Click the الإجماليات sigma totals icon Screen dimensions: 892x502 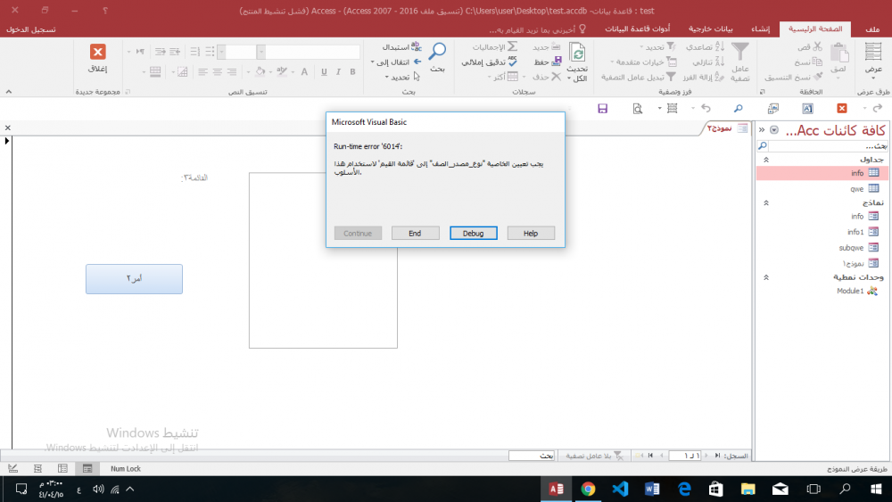pos(513,46)
